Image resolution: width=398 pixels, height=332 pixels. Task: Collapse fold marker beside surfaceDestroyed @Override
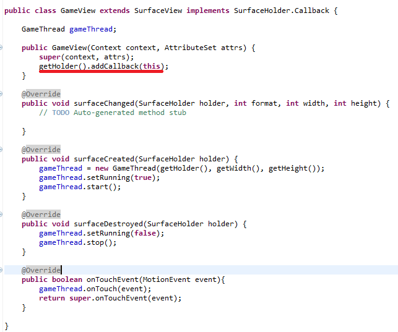point(1,215)
